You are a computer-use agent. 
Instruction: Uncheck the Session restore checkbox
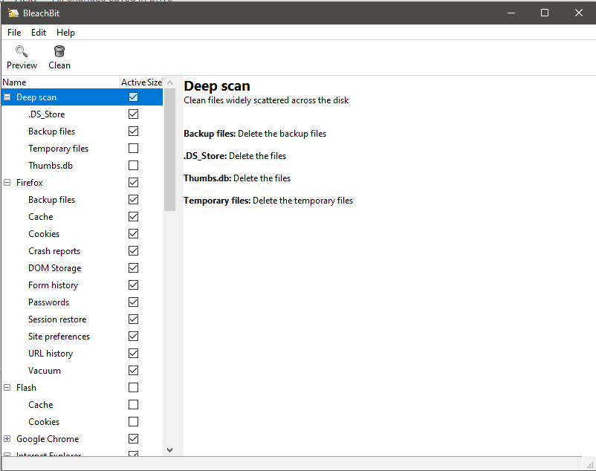134,319
